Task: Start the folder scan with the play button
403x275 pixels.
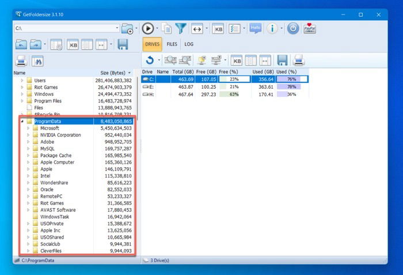Action: click(x=148, y=28)
